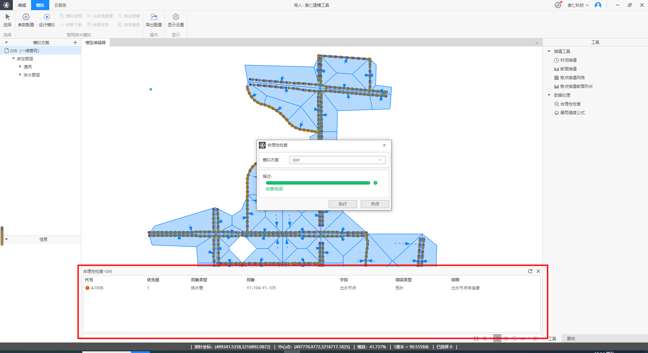The image size is (648, 353).
Task: Activate the pan hand map tool
Action: [x=497, y=339]
